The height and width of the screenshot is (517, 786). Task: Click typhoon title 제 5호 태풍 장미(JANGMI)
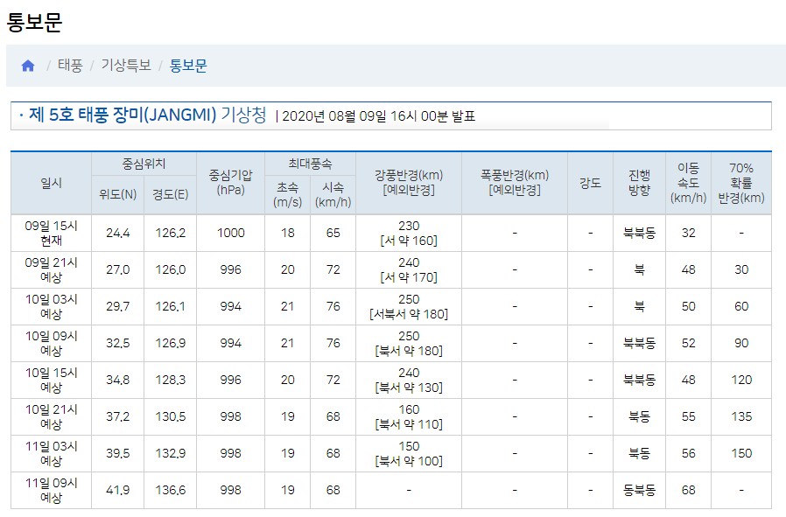pos(123,115)
